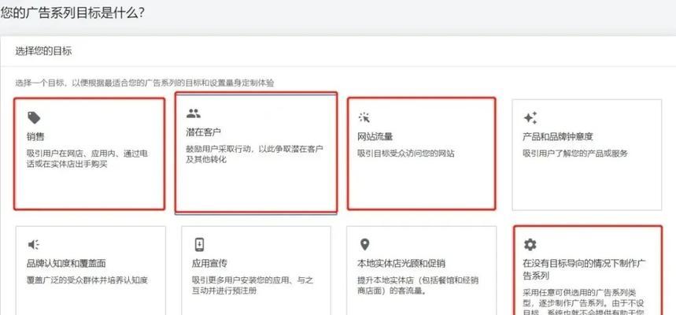This screenshot has width=676, height=315.
Task: Click the phone download icon for 应用宣传
Action: click(199, 245)
